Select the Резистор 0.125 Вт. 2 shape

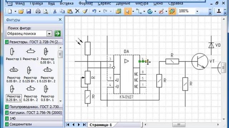coord(47,75)
